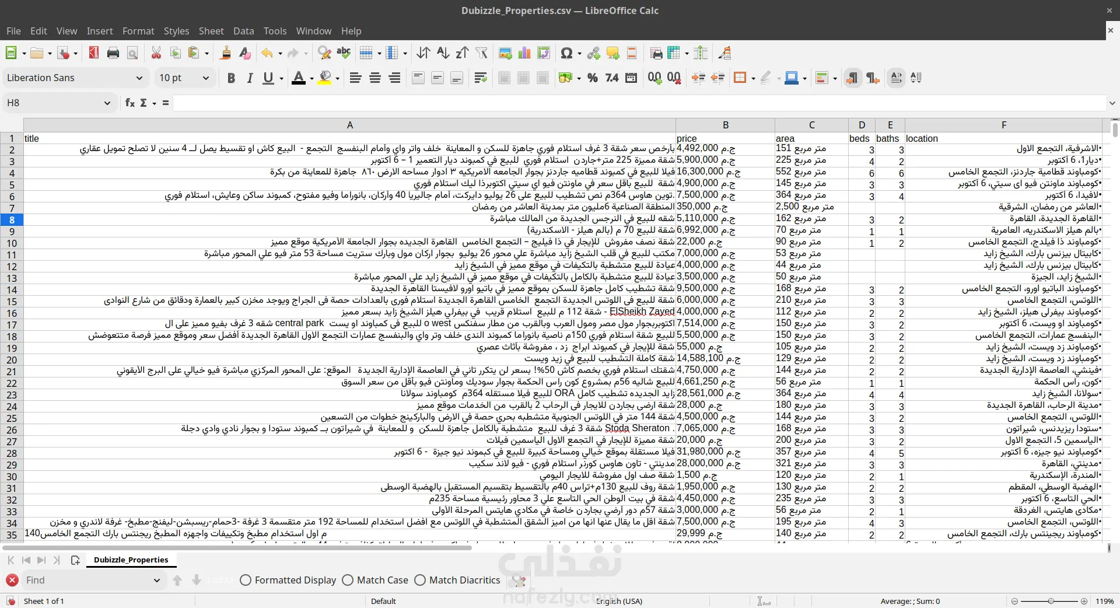Click the Print icon

(x=113, y=53)
